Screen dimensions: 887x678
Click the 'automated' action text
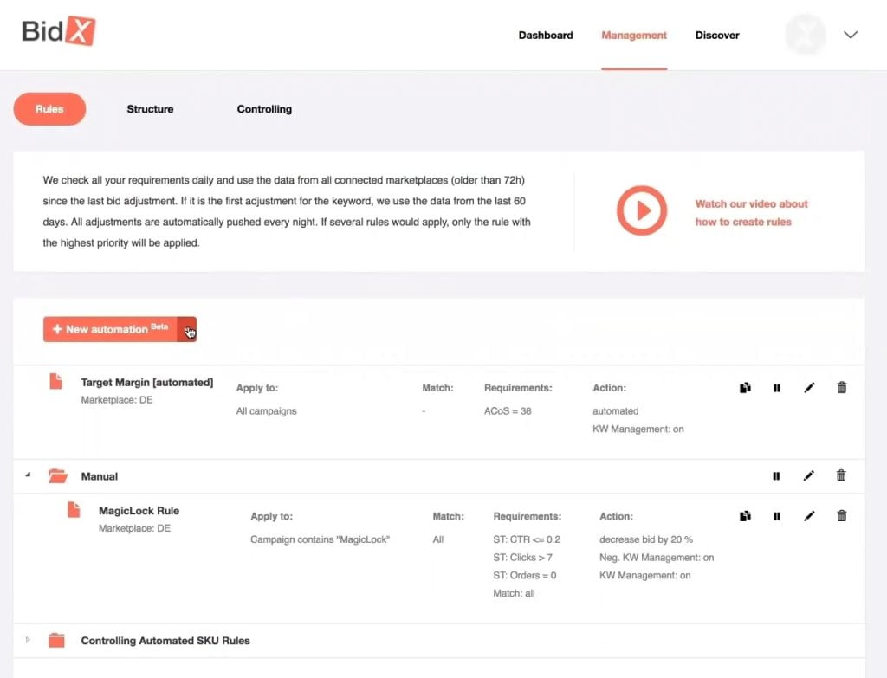tap(616, 411)
